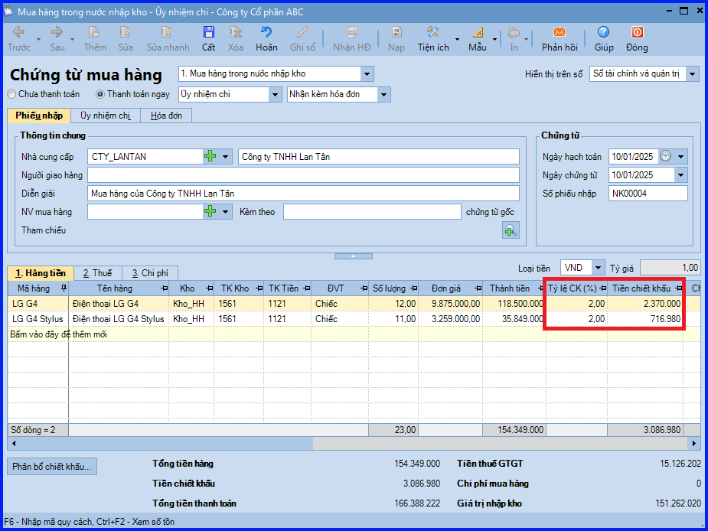Add new supplier with green plus icon
The width and height of the screenshot is (708, 531).
tap(210, 157)
